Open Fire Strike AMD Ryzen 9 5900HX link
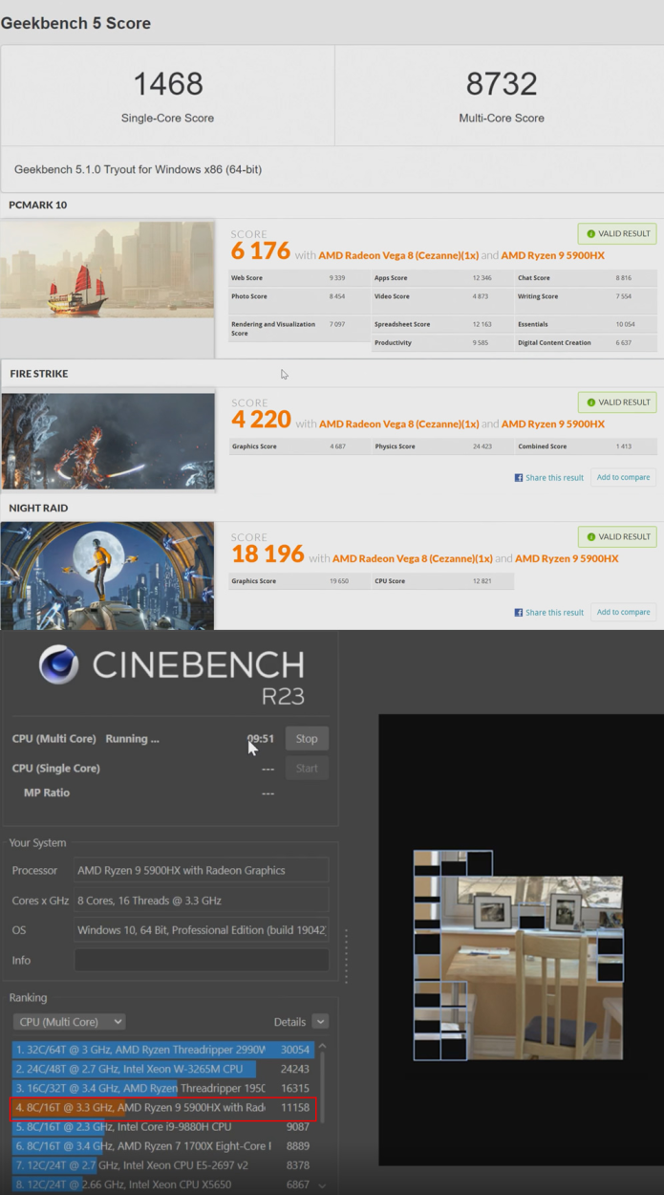 (553, 424)
